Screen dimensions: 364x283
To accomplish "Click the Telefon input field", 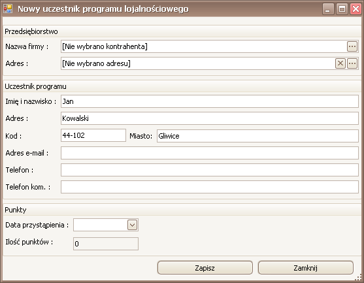I will pyautogui.click(x=210, y=170).
